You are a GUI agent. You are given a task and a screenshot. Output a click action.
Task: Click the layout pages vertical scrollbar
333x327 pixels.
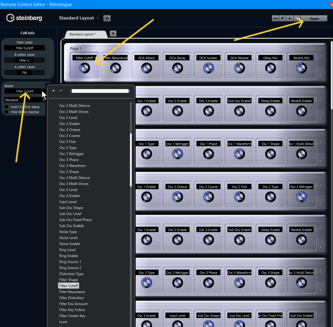[332, 75]
